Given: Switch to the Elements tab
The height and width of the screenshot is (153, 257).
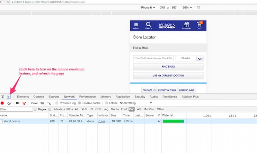Looking at the screenshot, I should (23, 97).
